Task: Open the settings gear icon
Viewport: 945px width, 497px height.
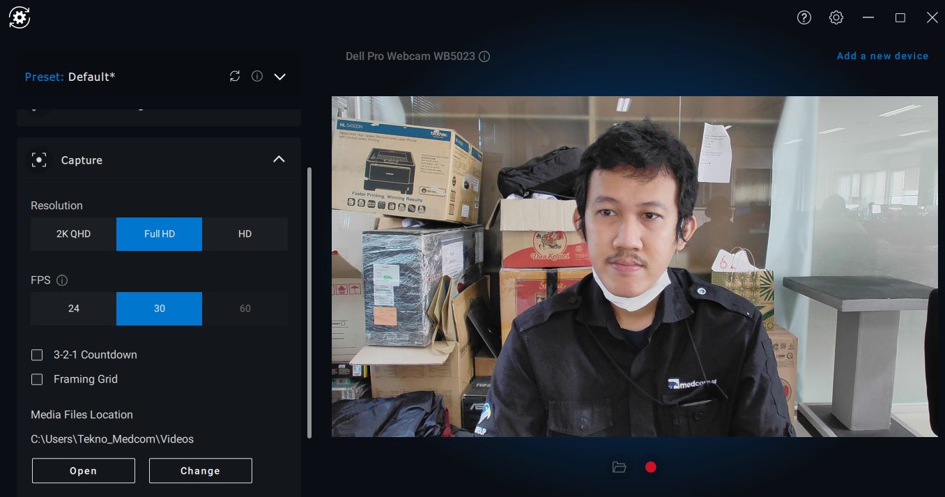Action: 836,18
